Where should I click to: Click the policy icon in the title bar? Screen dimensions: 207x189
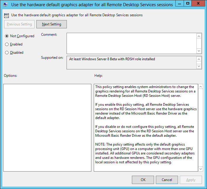[x=5, y=4]
